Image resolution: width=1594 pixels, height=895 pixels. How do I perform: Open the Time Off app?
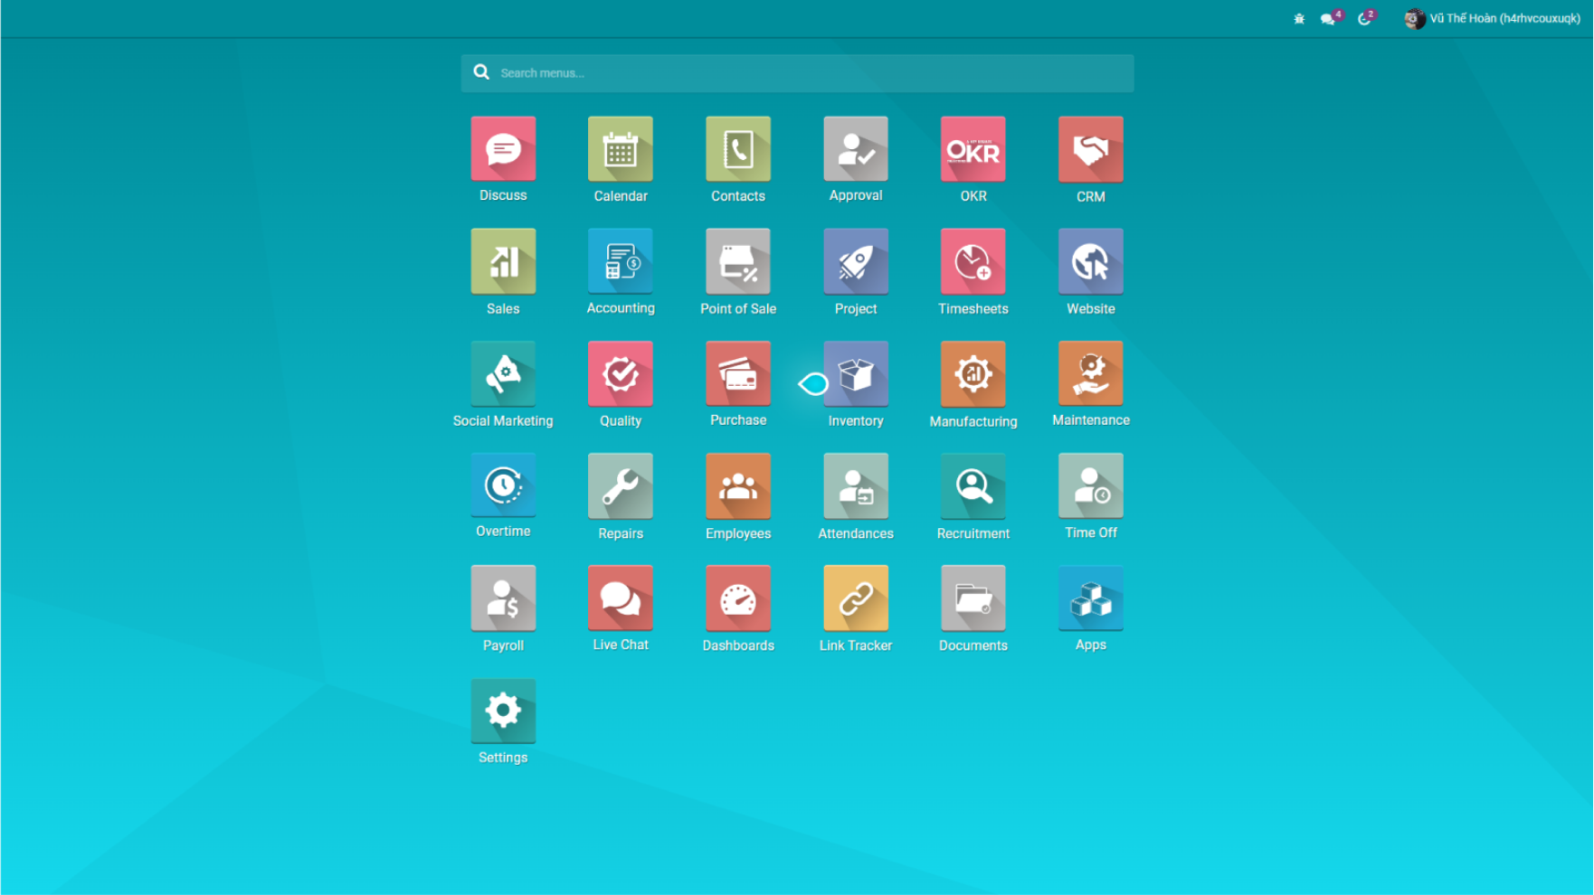pos(1091,485)
